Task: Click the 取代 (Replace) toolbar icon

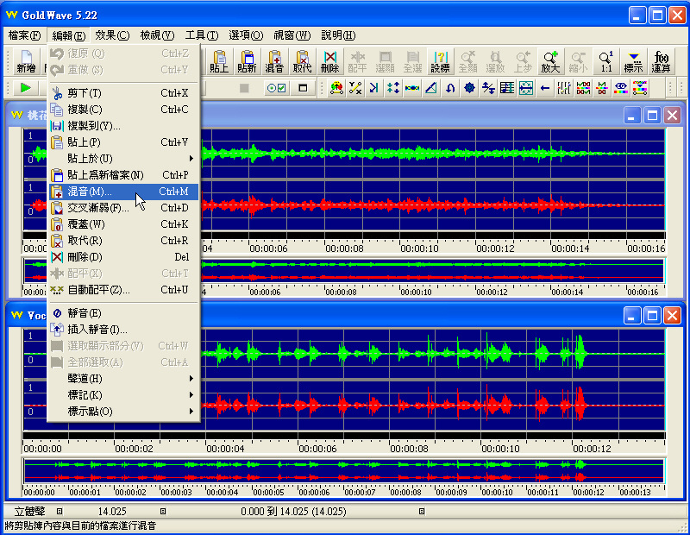Action: [x=302, y=60]
